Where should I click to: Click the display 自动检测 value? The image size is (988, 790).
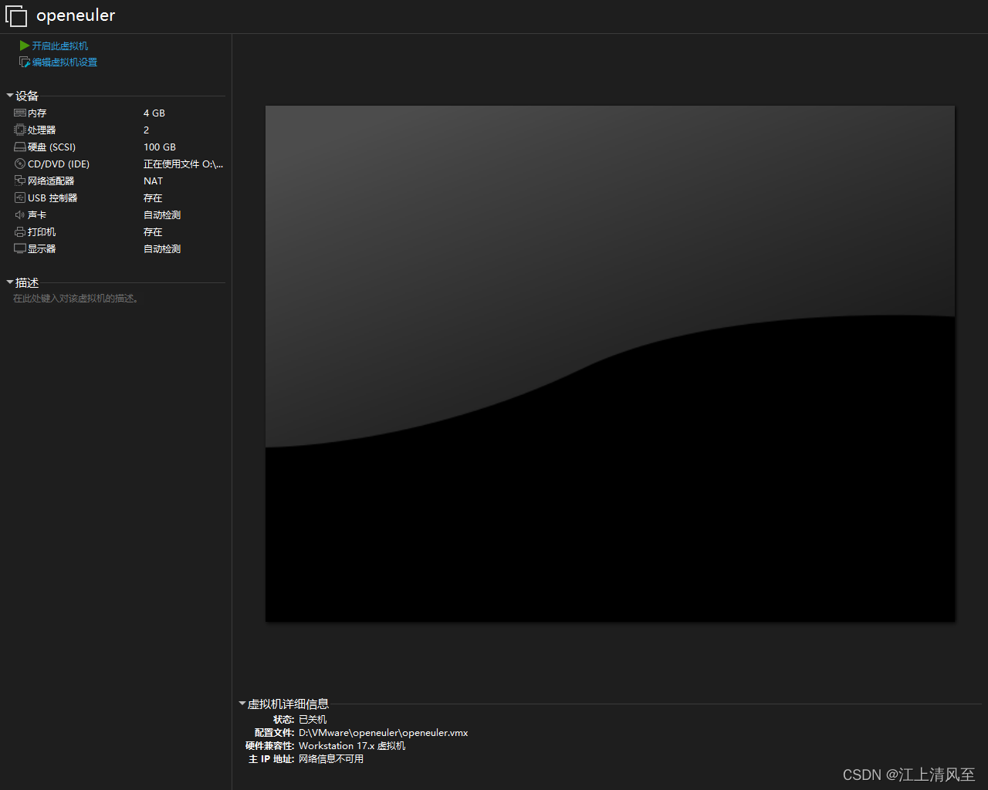[x=162, y=249]
